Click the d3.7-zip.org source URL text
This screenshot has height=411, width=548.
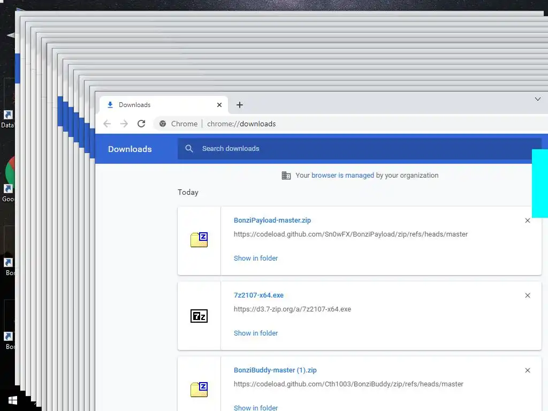click(292, 309)
